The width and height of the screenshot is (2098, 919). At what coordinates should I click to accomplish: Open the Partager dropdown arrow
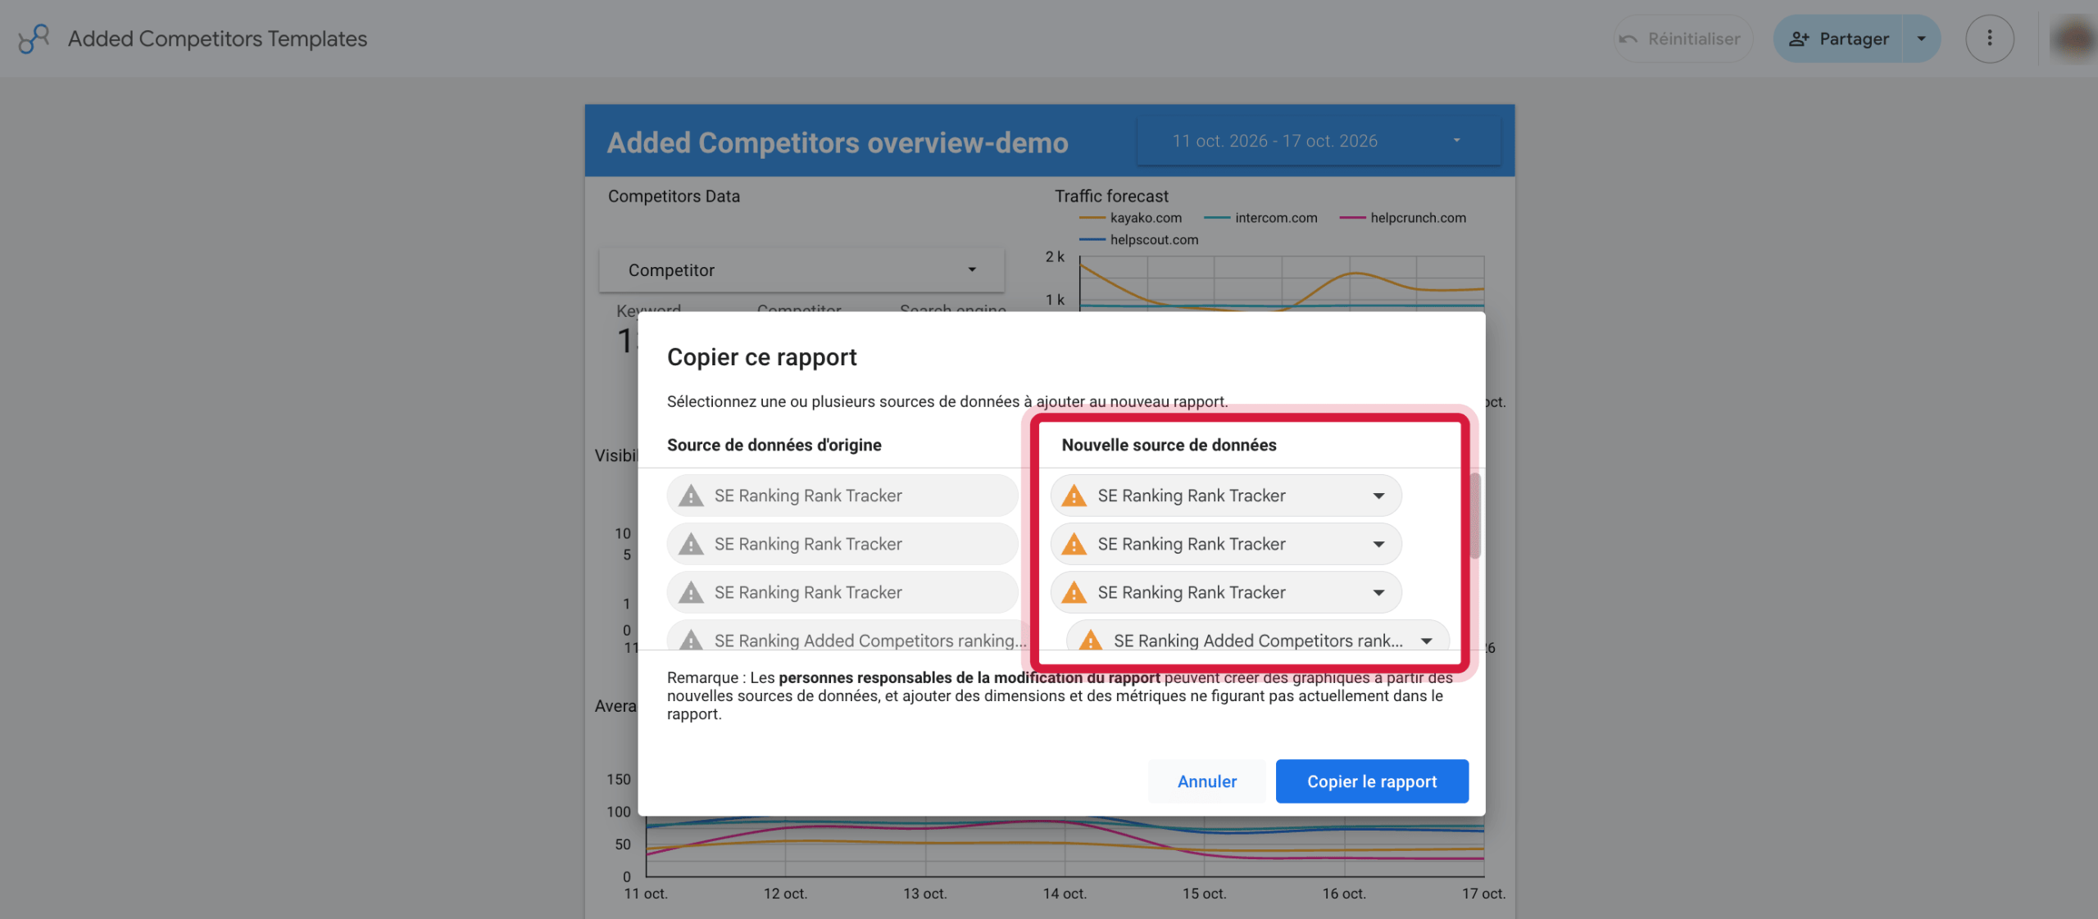1921,38
